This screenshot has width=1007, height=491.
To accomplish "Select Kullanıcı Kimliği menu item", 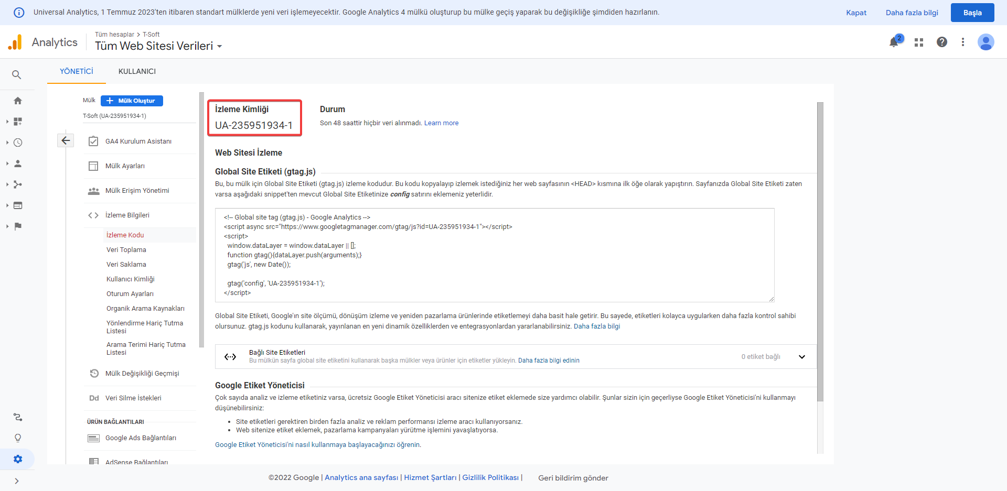I will pyautogui.click(x=131, y=279).
